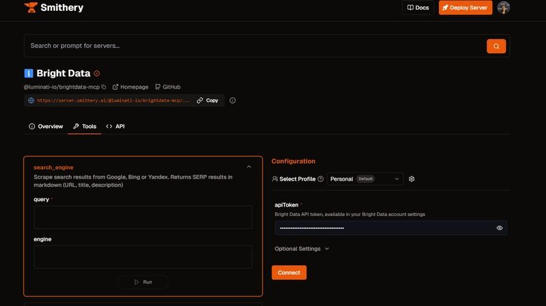Switch to the Overview tab
546x306 pixels.
(46, 126)
